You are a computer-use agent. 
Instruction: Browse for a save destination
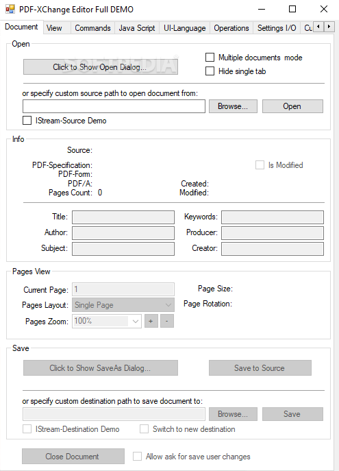click(x=233, y=414)
